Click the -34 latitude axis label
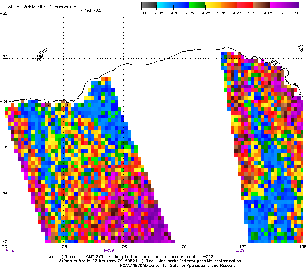306x268 pixels. [4, 101]
